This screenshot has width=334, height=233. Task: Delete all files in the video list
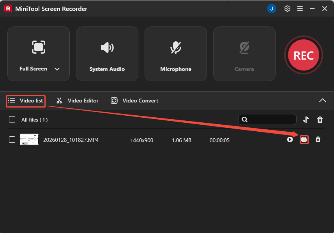pyautogui.click(x=320, y=120)
